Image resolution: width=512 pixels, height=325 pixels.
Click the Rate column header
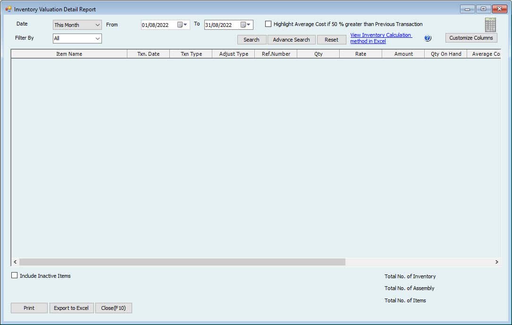(x=361, y=54)
